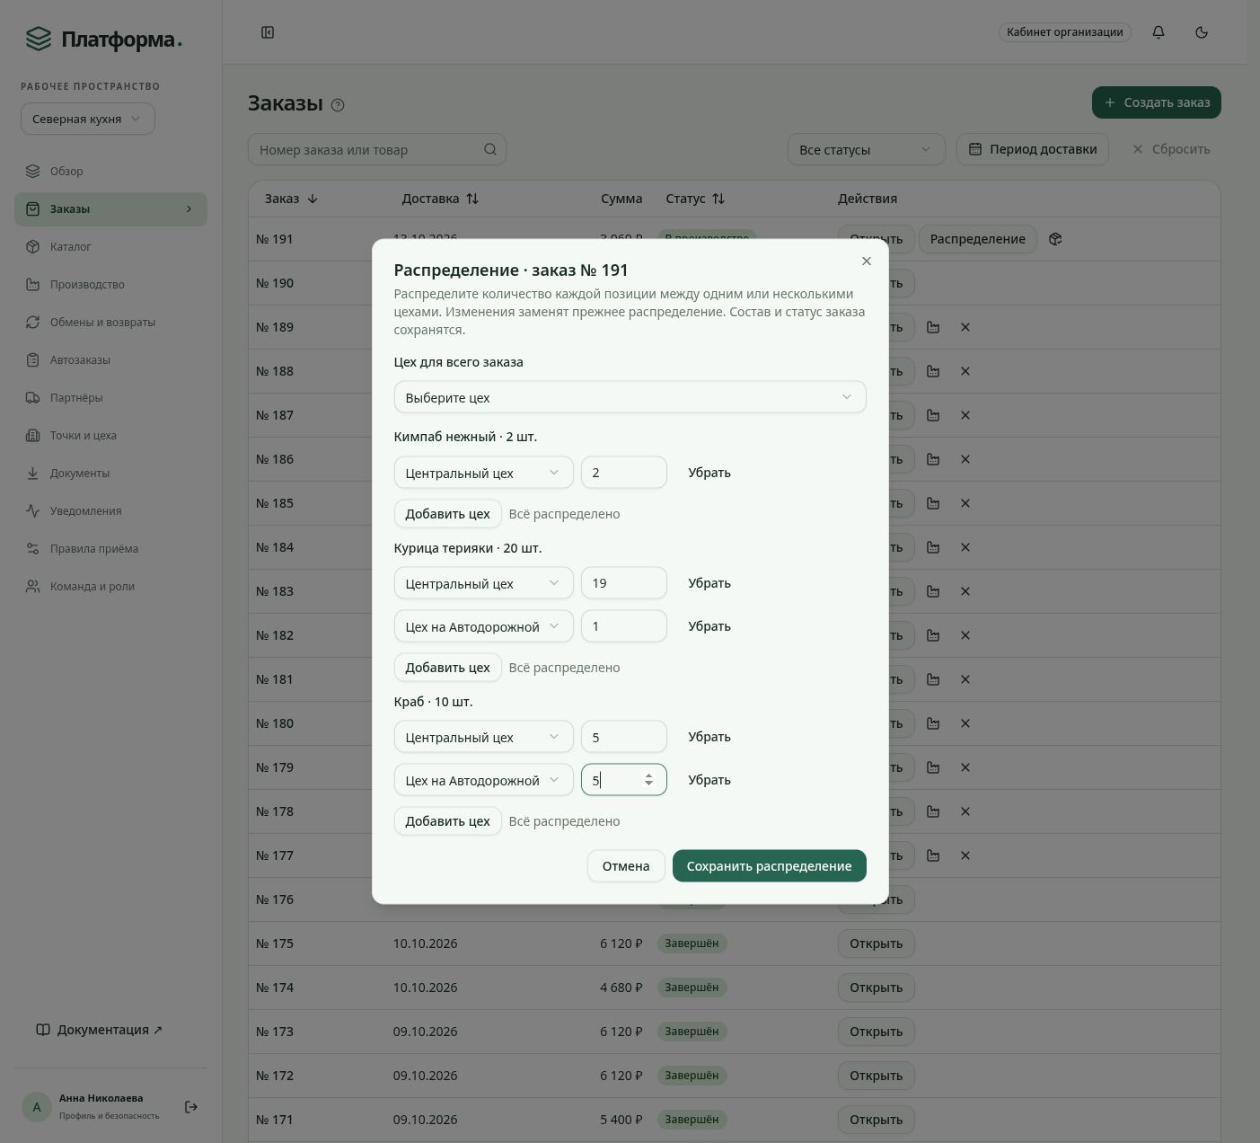Open workshop dropdown for Кимпаб нежный
This screenshot has height=1143, width=1260.
point(483,473)
